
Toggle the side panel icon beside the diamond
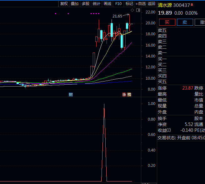(x=138, y=11)
